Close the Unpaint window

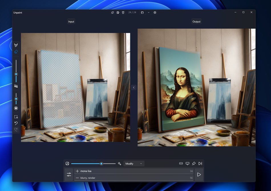(251, 12)
